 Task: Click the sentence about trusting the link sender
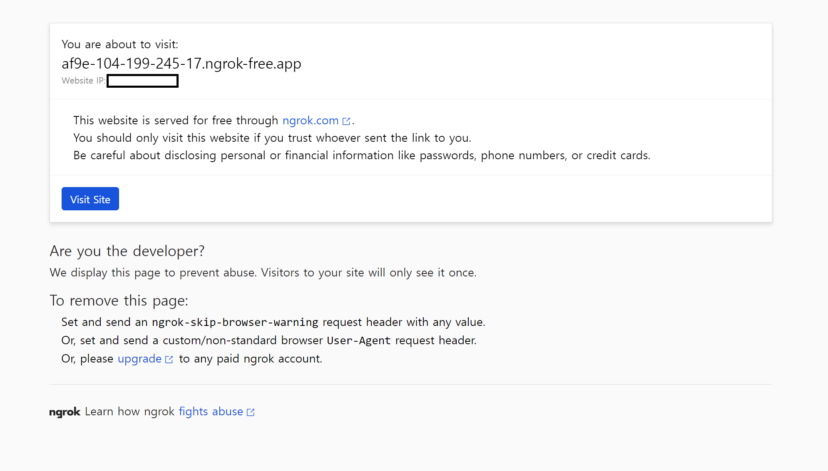pos(272,138)
